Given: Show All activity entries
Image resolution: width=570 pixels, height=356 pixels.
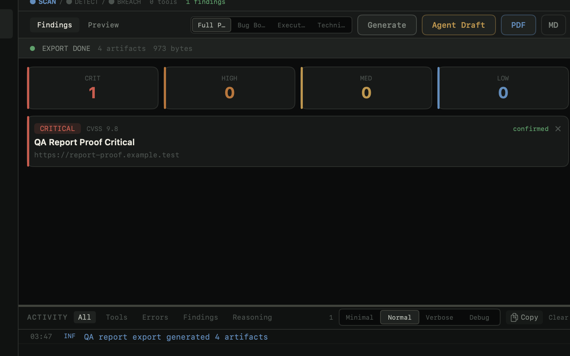Looking at the screenshot, I should pos(84,317).
